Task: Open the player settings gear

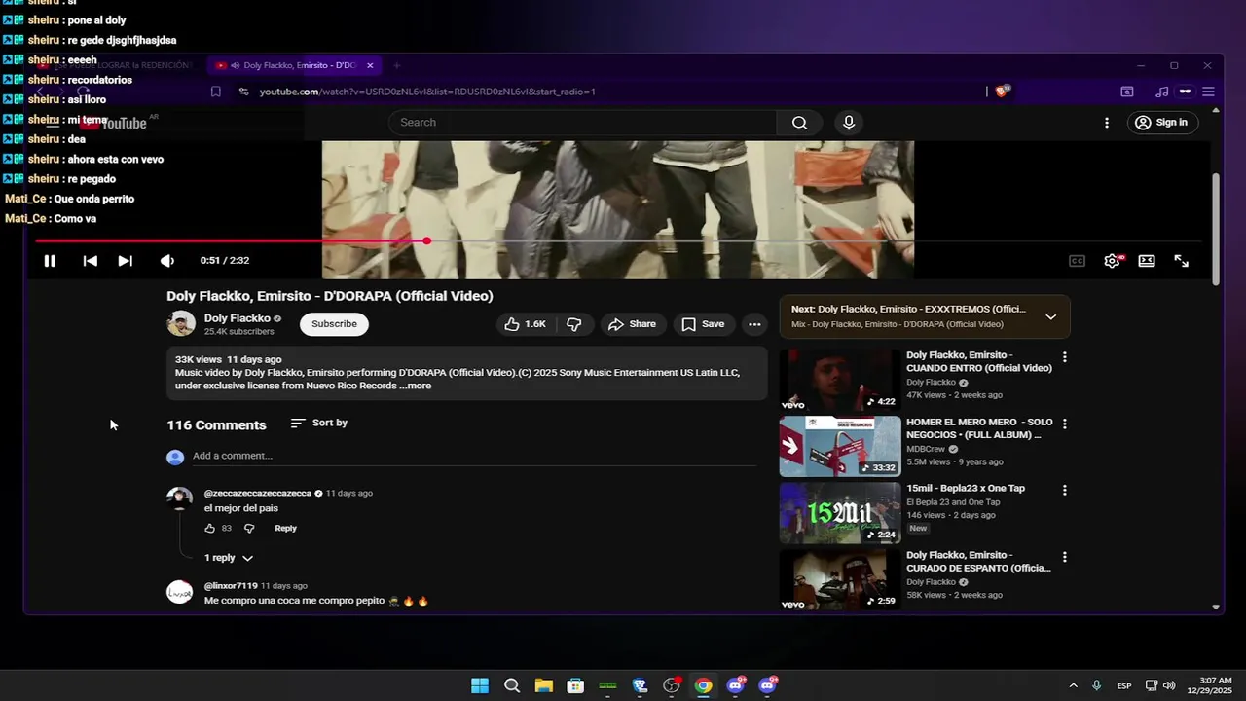Action: 1112,261
